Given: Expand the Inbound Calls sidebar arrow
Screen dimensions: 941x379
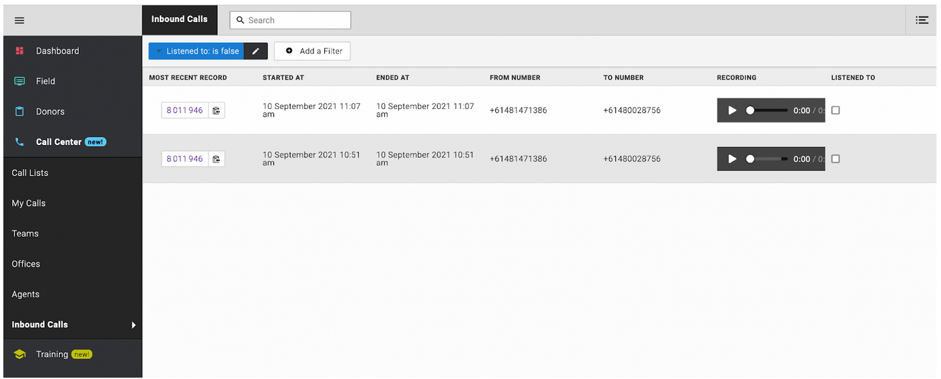Looking at the screenshot, I should (134, 325).
